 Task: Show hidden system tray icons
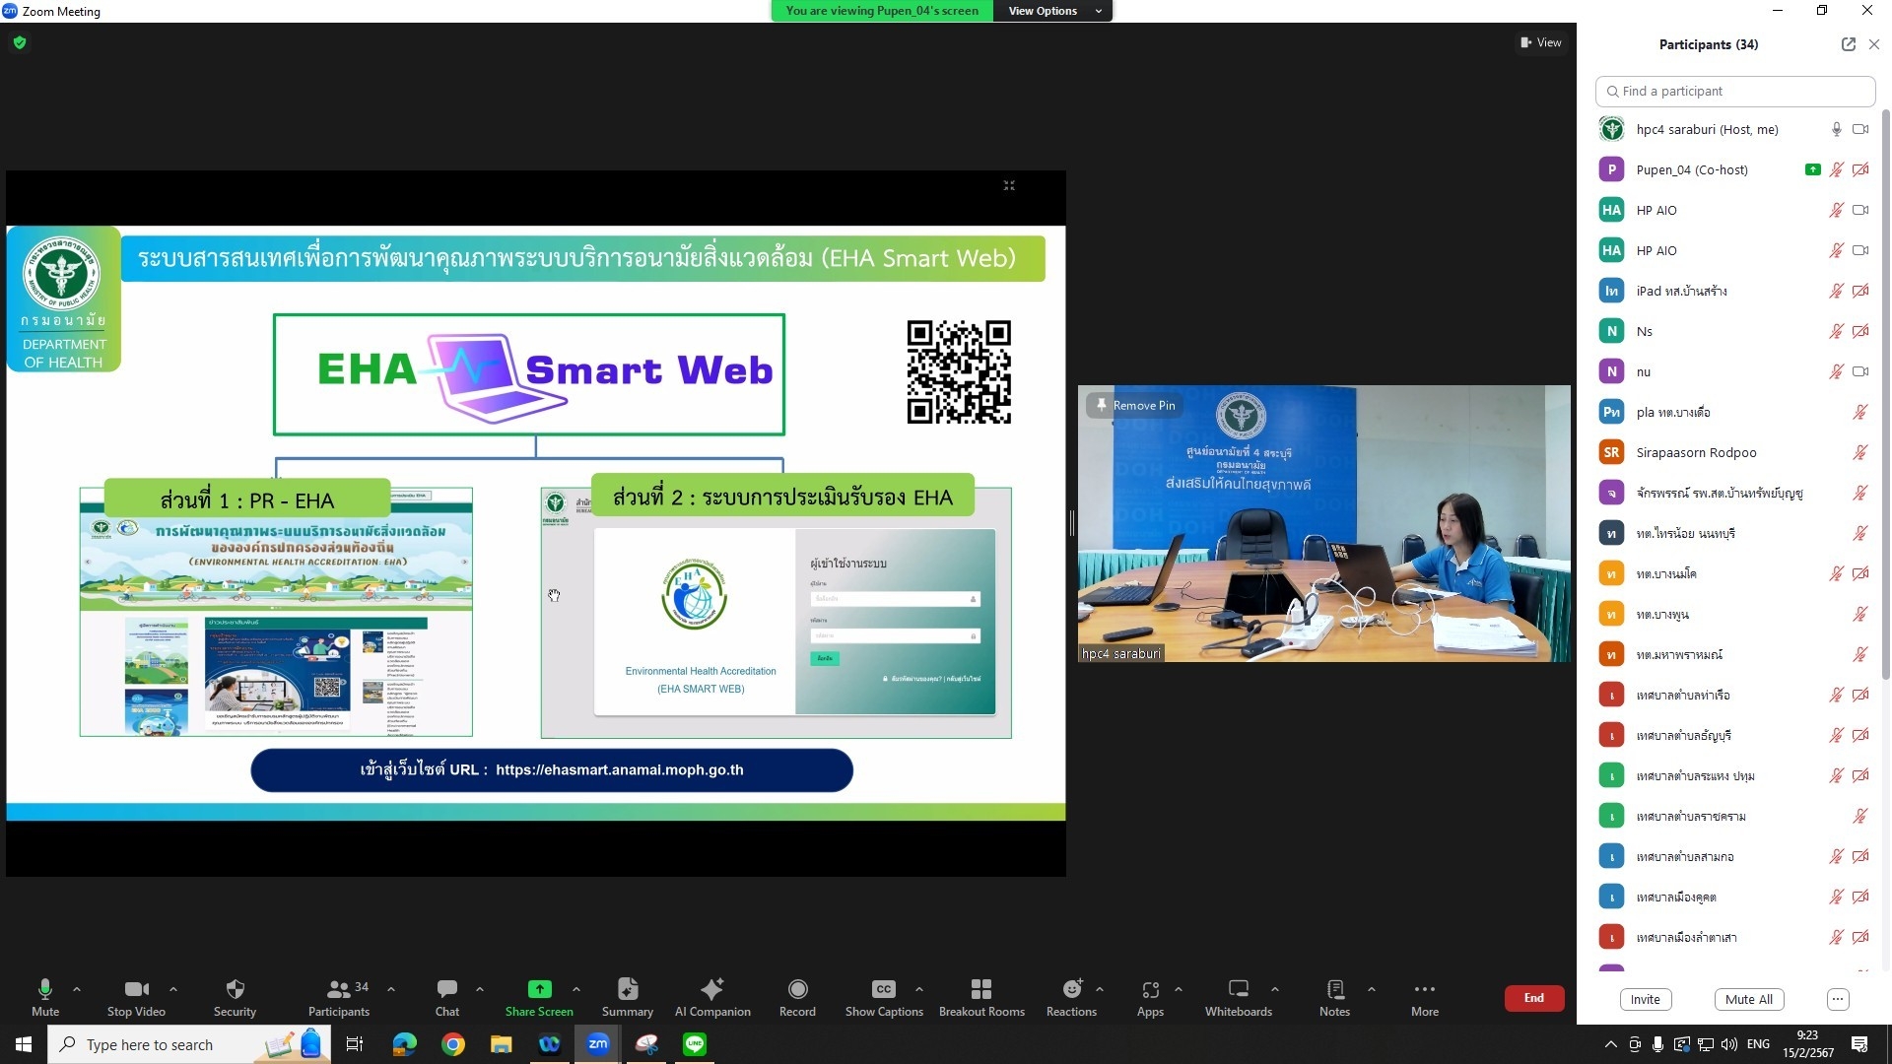(x=1610, y=1044)
